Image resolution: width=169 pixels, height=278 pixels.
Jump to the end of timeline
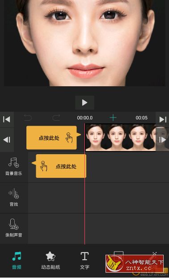[x=162, y=119]
